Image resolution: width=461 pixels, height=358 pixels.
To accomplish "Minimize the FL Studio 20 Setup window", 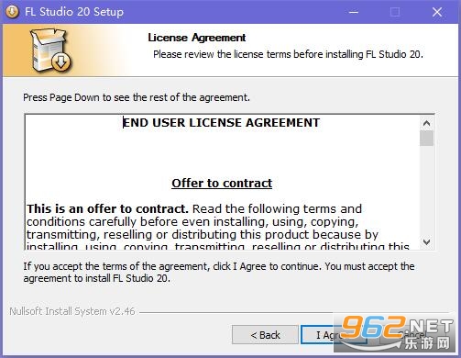I will pyautogui.click(x=354, y=12).
